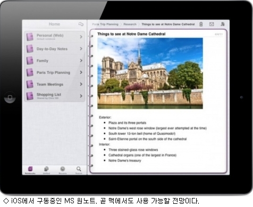Switch to the Unfiled tab
Image resolution: width=253 pixels, height=207 pixels.
(46, 170)
